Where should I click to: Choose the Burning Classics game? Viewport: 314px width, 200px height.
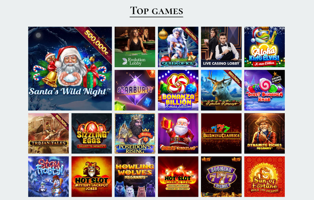[x=221, y=133]
